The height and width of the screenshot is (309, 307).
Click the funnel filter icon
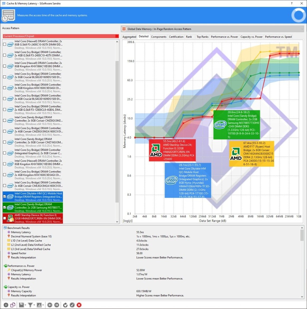click(x=30, y=305)
